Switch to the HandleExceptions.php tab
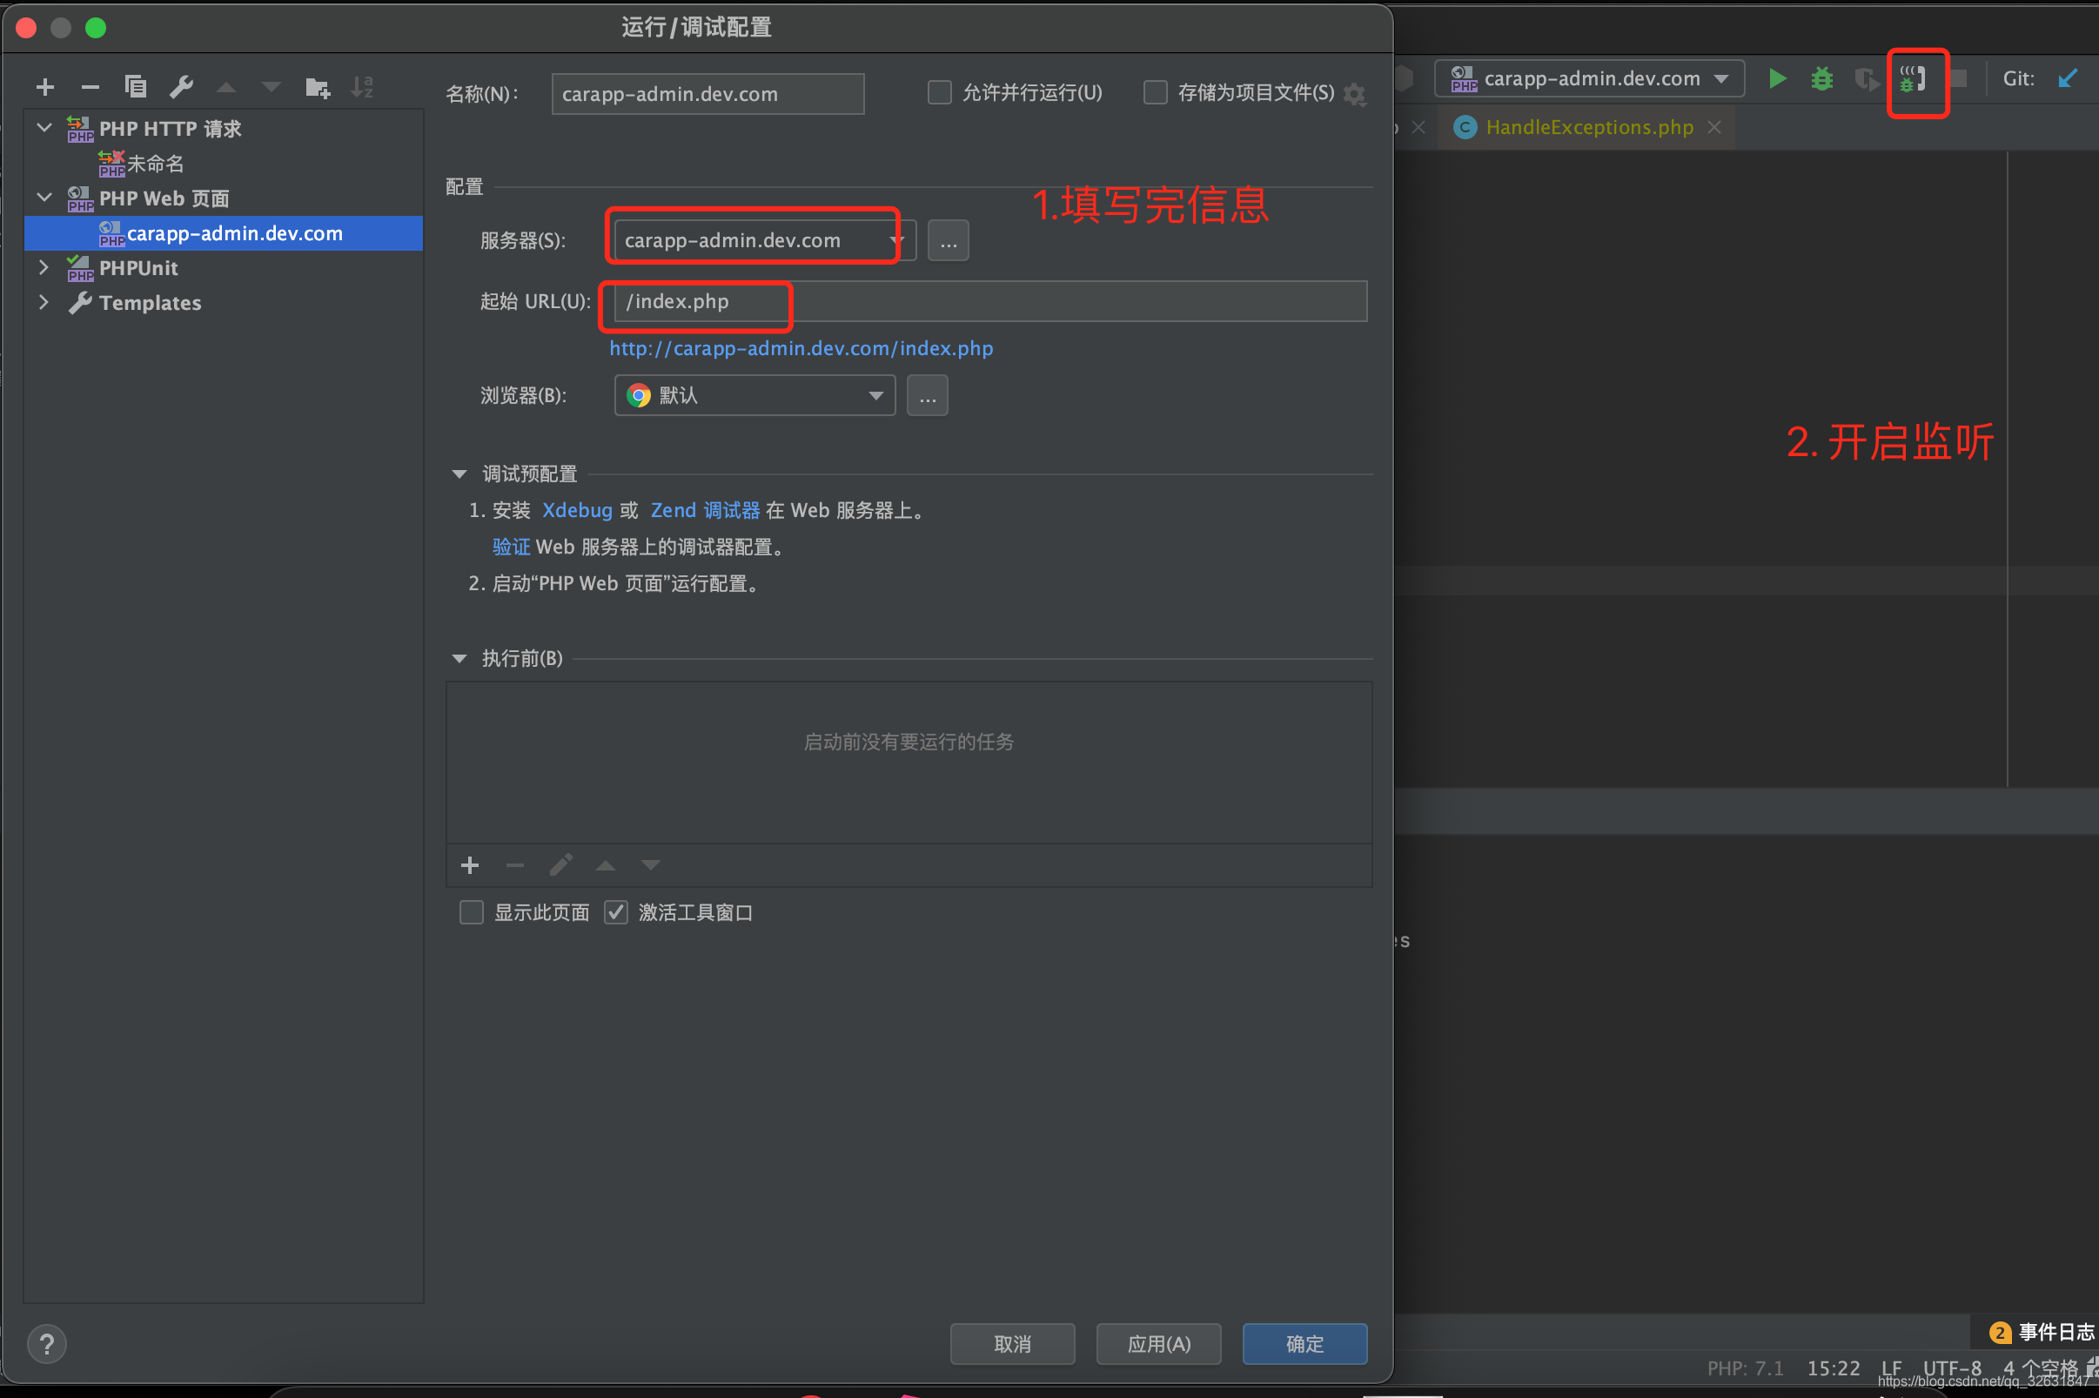Viewport: 2099px width, 1398px height. pos(1589,126)
